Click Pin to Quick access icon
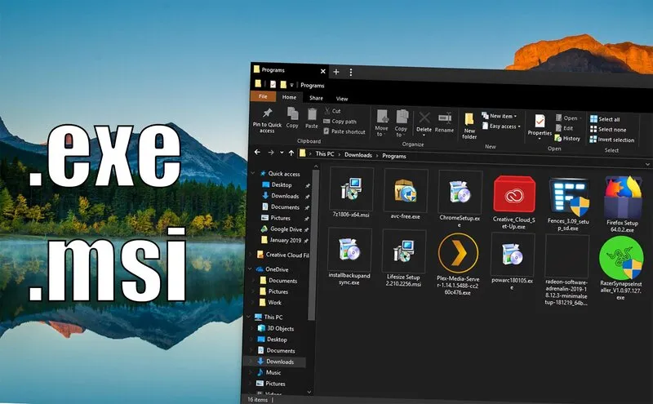 tap(267, 115)
